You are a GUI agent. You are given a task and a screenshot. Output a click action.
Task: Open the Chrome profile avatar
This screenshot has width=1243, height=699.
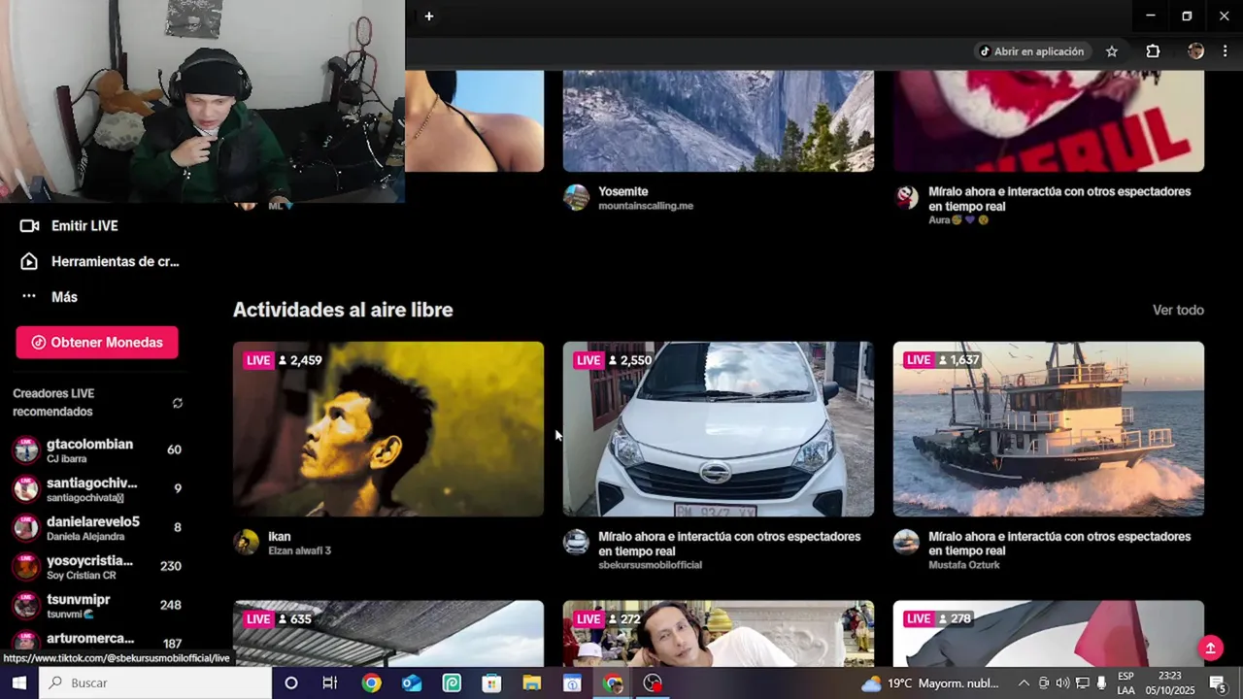click(x=1196, y=51)
